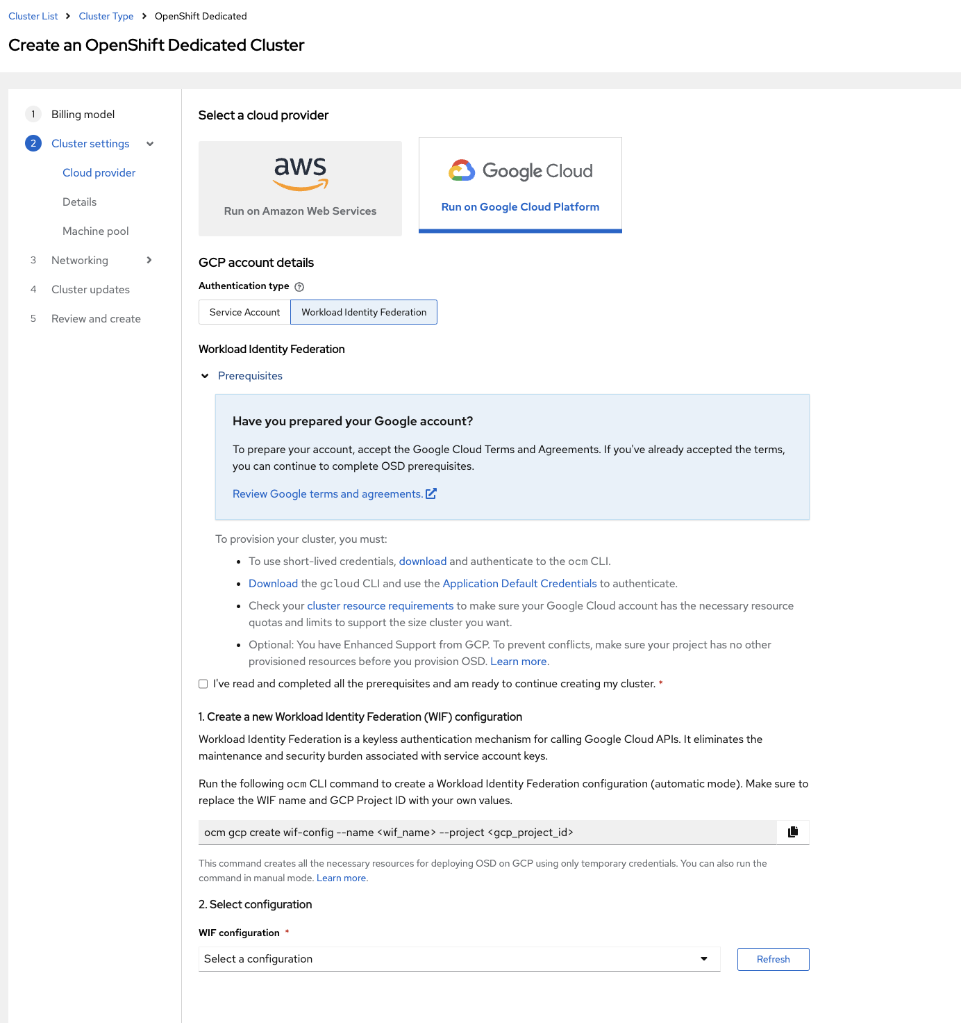Go to Details step in sidebar

click(79, 202)
